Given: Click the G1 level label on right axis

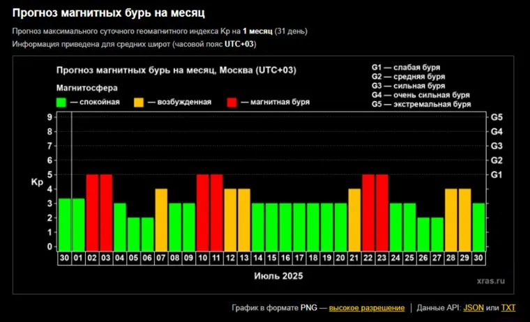Looking at the screenshot, I should click(x=497, y=175).
